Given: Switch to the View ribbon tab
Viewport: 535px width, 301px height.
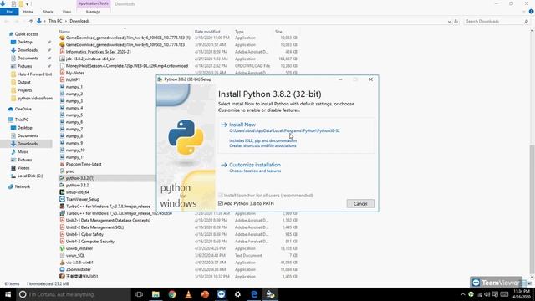Looking at the screenshot, I should (x=67, y=12).
